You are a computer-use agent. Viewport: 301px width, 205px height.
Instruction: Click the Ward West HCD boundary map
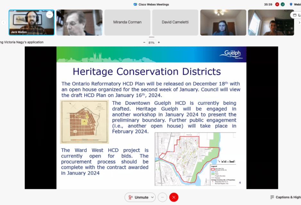coord(196,159)
